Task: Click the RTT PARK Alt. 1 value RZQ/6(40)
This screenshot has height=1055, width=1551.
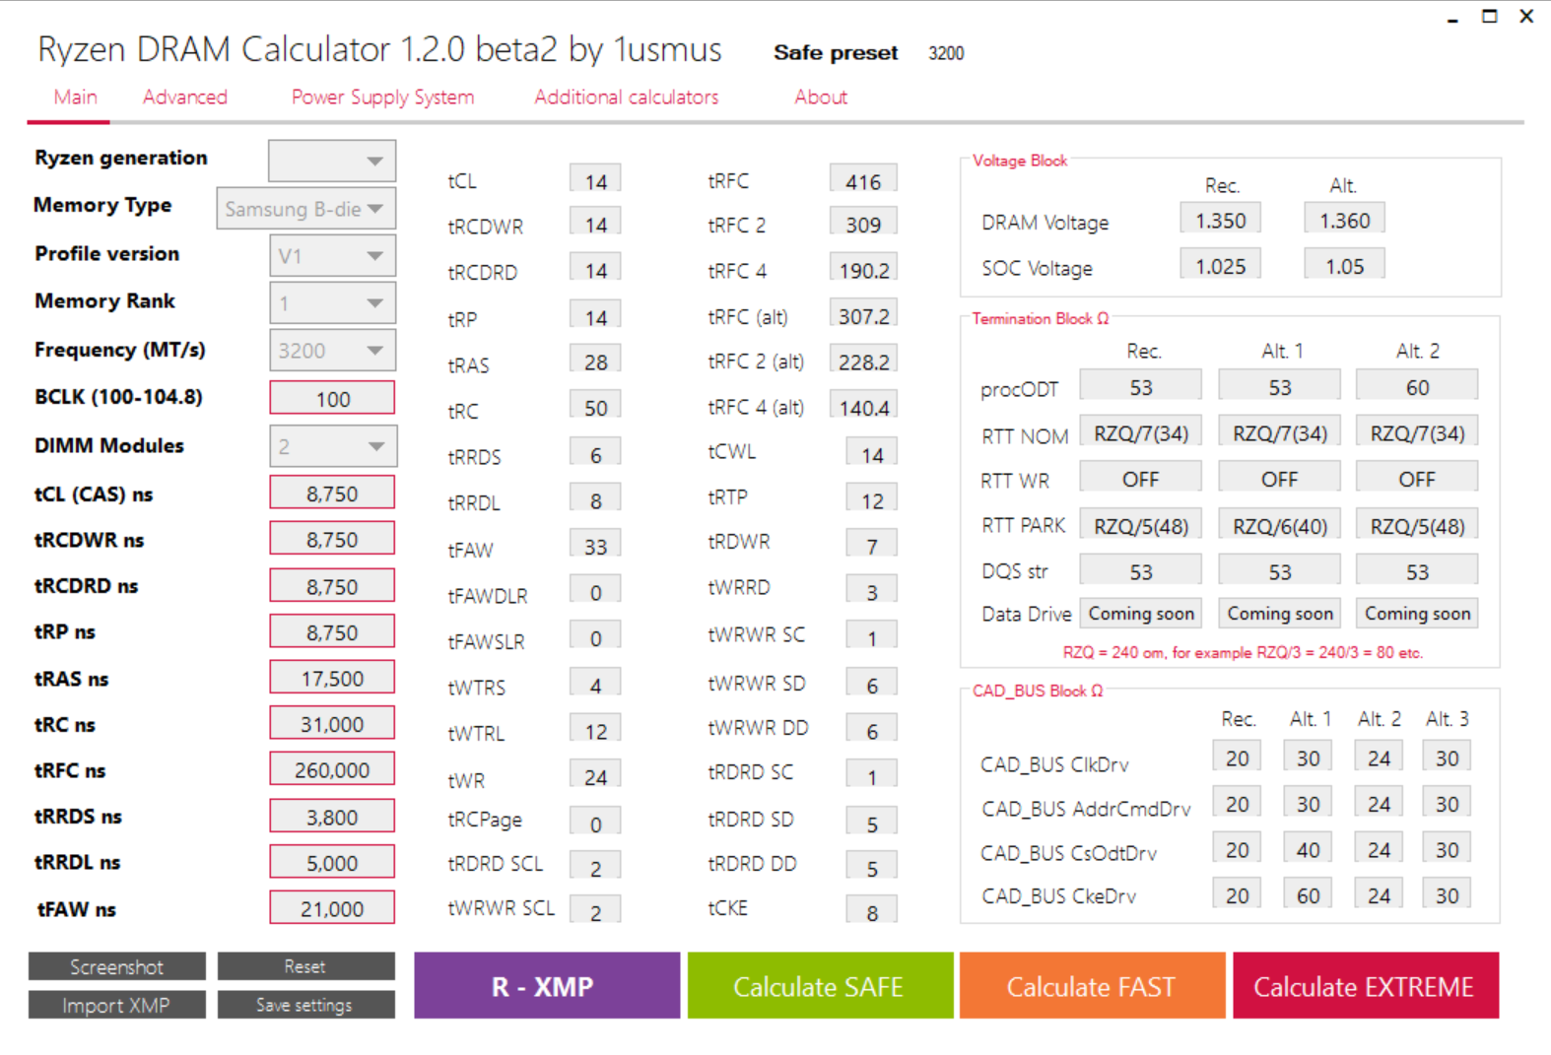Action: tap(1279, 525)
